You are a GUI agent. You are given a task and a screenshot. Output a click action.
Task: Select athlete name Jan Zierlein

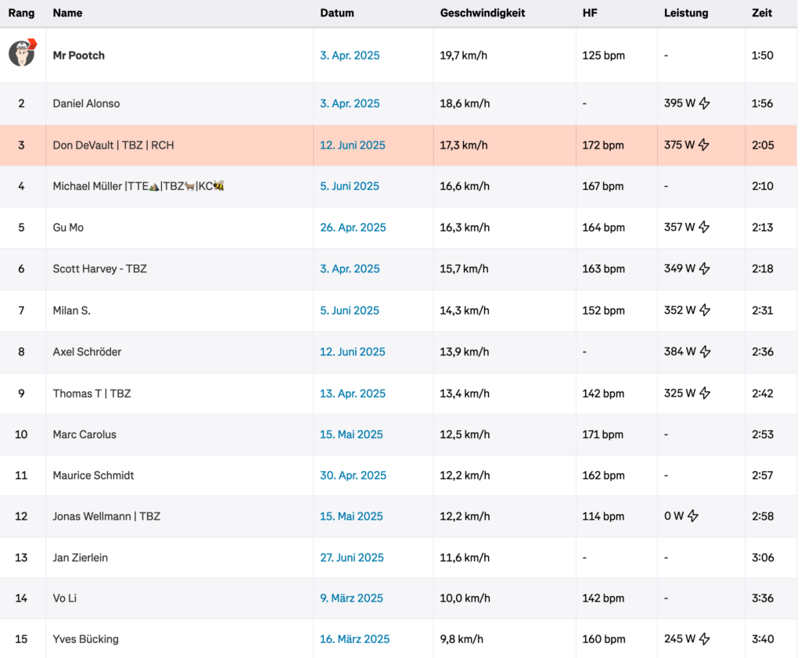(81, 557)
